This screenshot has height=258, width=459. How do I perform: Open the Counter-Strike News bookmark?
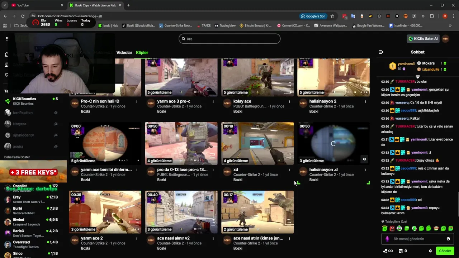point(176,25)
